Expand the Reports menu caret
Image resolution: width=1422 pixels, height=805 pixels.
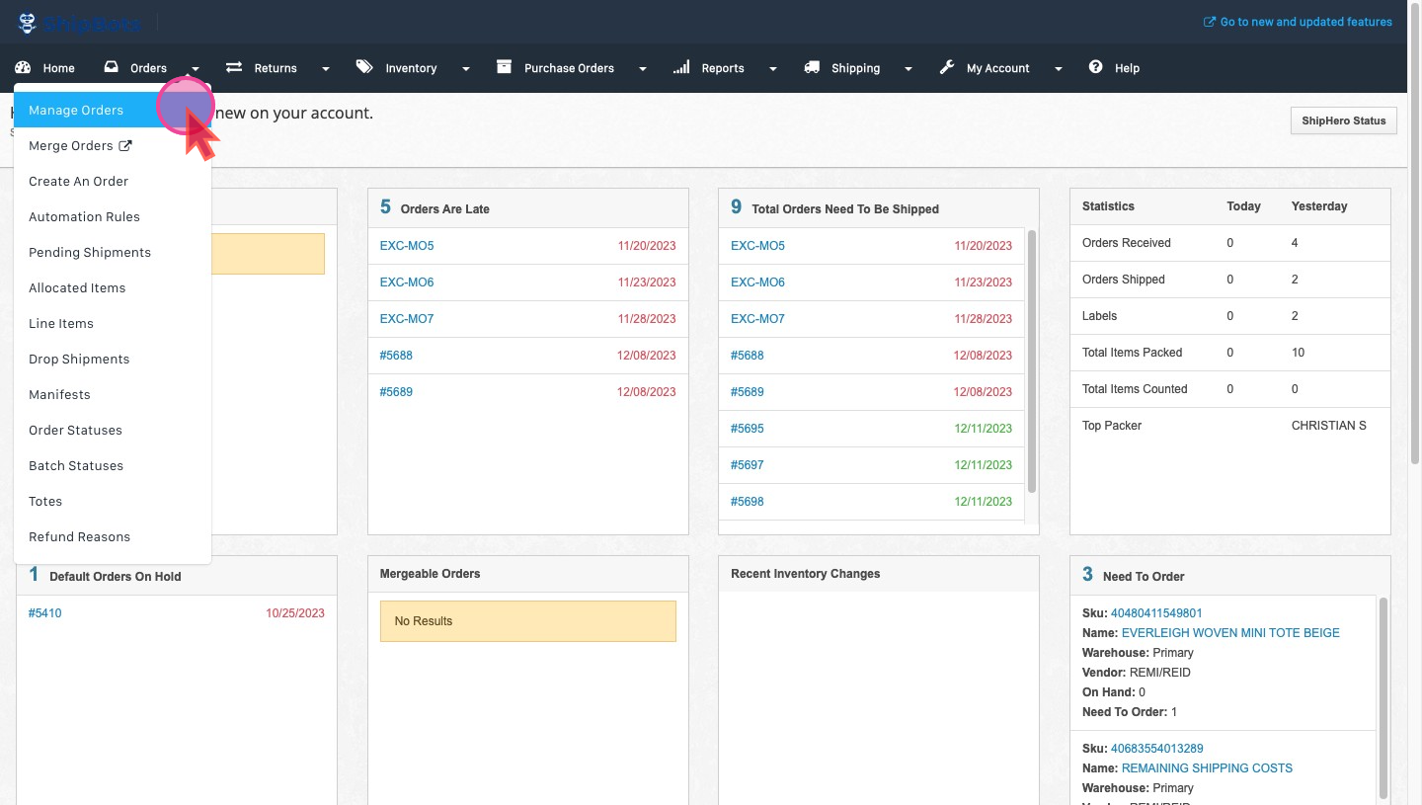(x=773, y=69)
